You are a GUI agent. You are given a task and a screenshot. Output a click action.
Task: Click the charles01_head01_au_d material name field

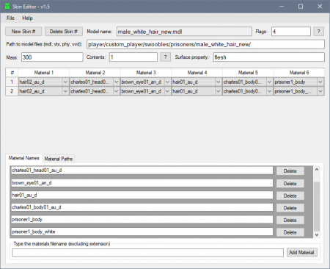[142, 171]
